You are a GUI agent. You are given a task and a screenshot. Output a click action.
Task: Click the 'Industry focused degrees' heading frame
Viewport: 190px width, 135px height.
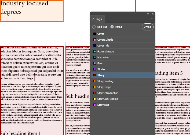tap(32, 11)
